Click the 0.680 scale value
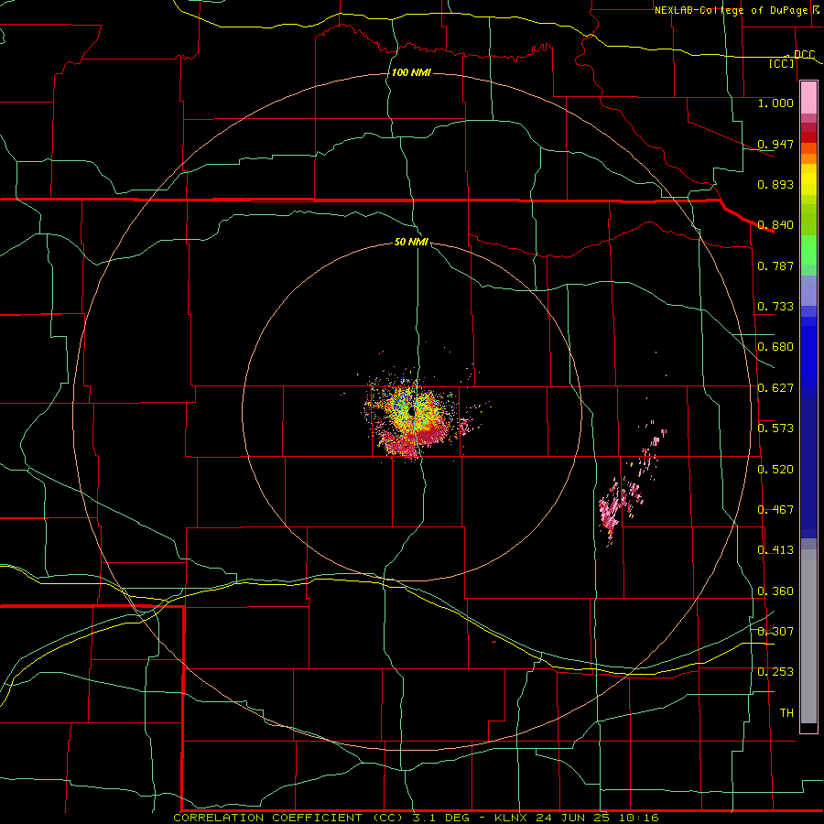This screenshot has height=824, width=824. (775, 347)
